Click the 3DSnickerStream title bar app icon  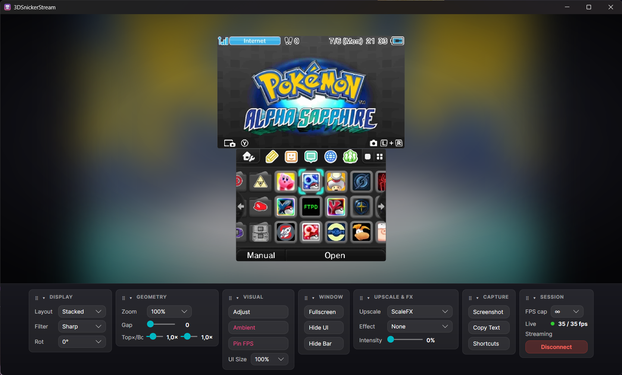pyautogui.click(x=7, y=7)
